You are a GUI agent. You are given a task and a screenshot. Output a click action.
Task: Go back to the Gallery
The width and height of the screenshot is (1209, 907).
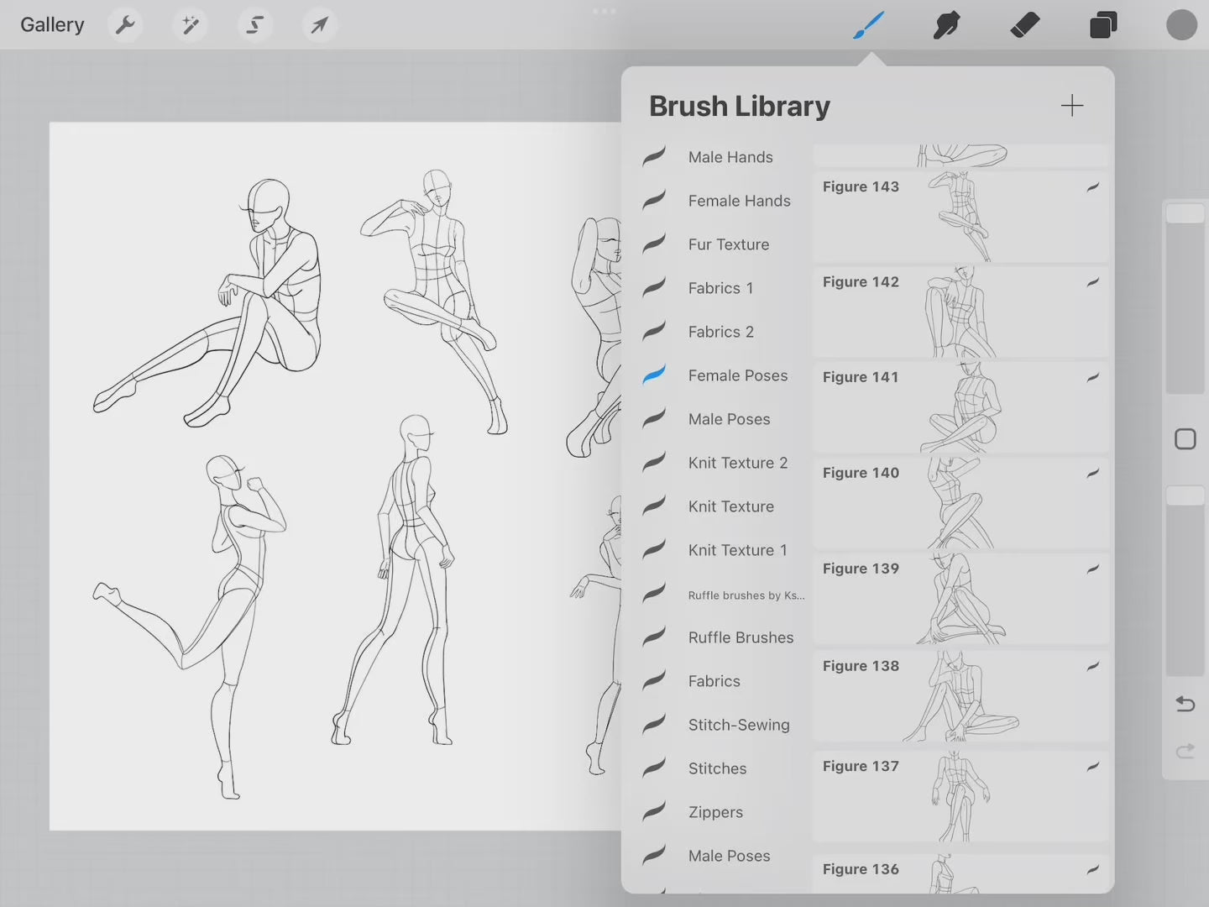(x=52, y=24)
